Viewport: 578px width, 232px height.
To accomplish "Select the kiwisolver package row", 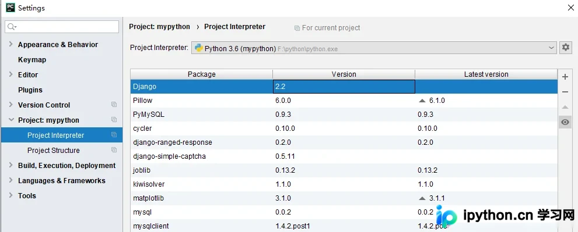I will click(x=344, y=184).
